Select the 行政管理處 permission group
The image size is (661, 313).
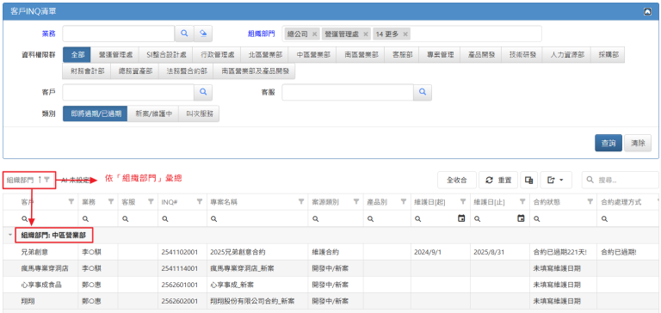click(216, 55)
